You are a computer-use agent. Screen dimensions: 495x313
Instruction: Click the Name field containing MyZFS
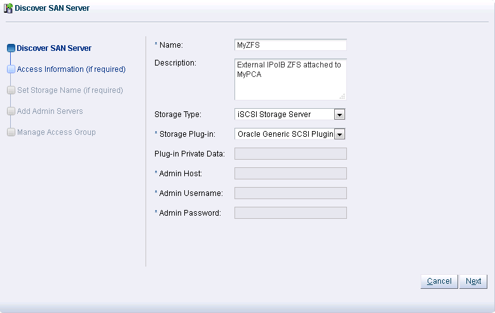pos(290,45)
